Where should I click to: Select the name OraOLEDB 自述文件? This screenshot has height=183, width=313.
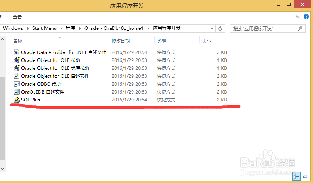pos(43,92)
